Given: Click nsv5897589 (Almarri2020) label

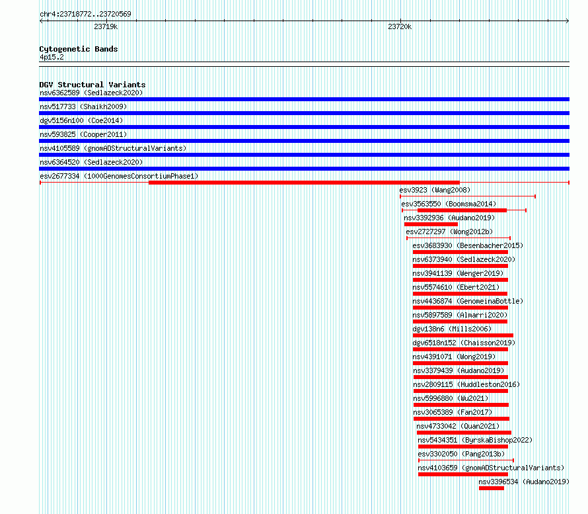Looking at the screenshot, I should (460, 315).
